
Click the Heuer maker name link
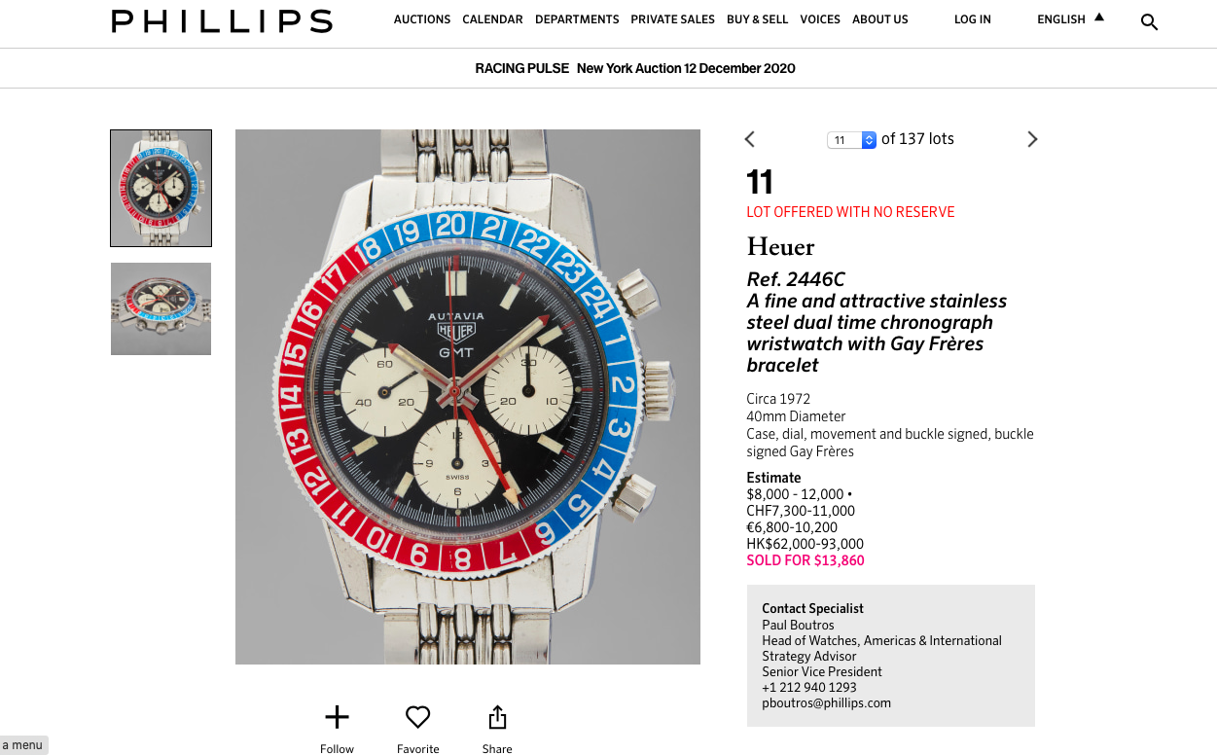click(780, 247)
